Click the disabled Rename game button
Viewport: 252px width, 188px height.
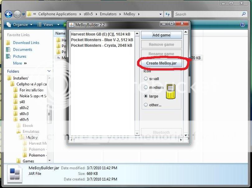pyautogui.click(x=161, y=54)
